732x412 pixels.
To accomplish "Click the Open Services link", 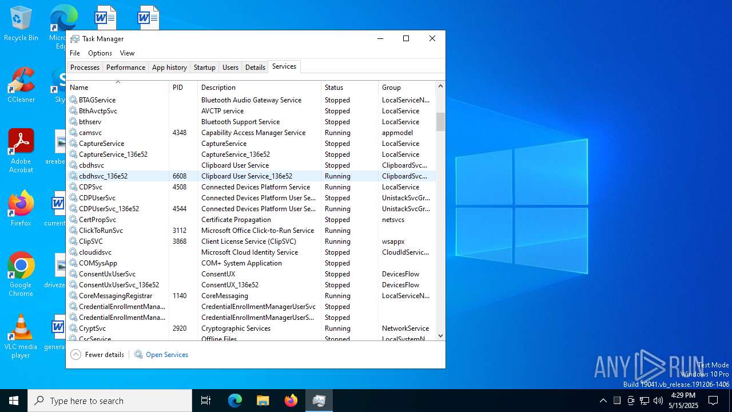I will (x=167, y=355).
